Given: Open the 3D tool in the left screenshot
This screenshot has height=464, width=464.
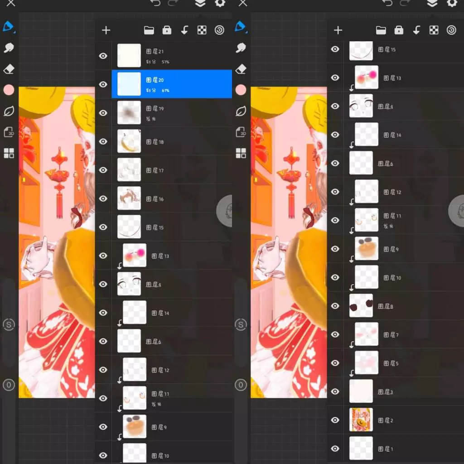Looking at the screenshot, I should 9,132.
